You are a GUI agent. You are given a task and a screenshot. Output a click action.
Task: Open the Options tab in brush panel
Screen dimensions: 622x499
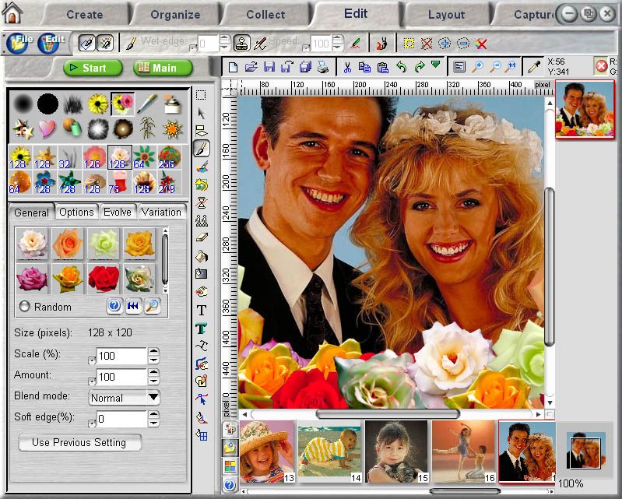click(76, 213)
